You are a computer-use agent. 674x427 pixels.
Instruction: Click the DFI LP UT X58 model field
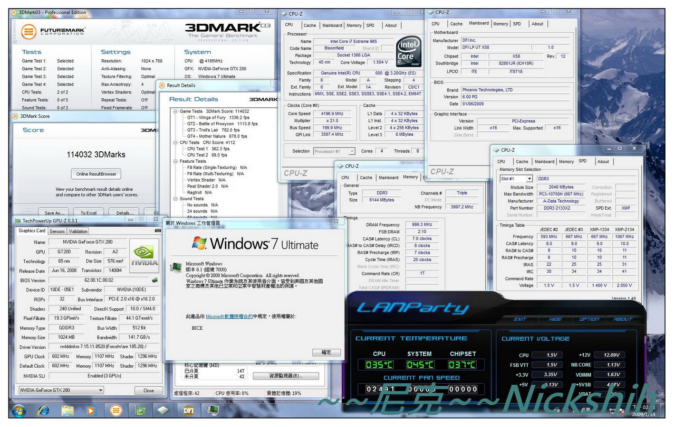pyautogui.click(x=496, y=47)
